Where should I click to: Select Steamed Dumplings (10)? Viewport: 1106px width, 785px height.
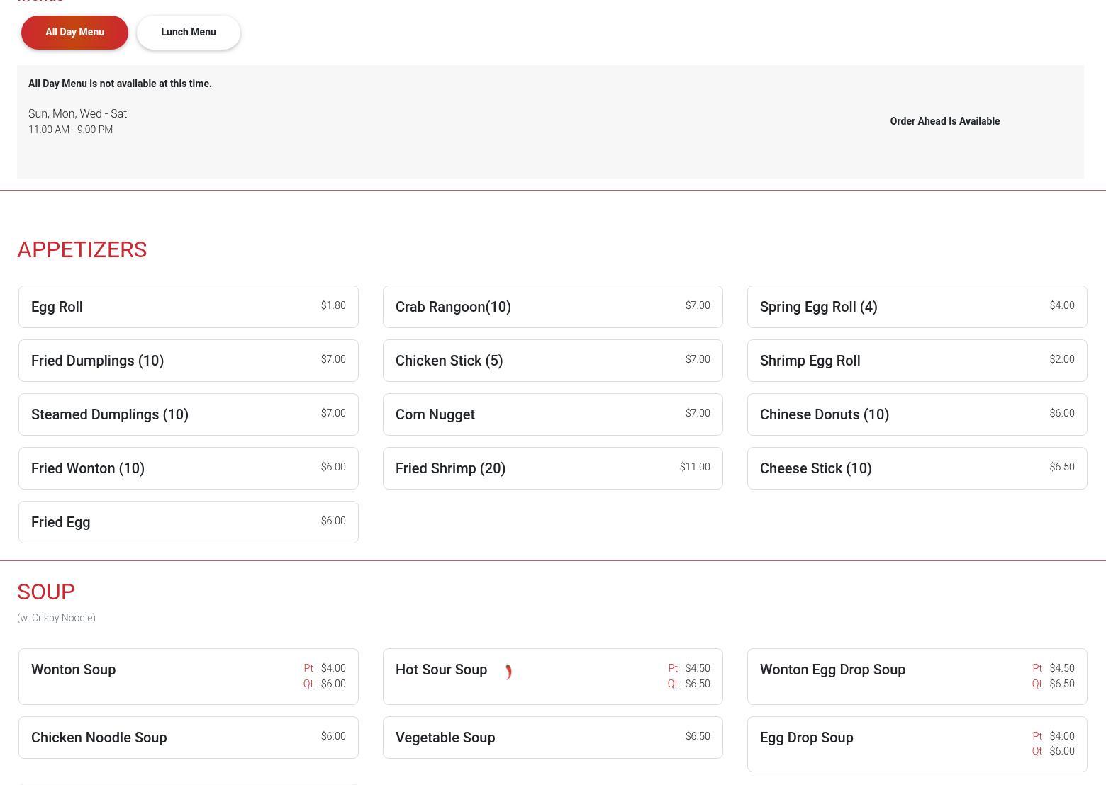pos(188,414)
